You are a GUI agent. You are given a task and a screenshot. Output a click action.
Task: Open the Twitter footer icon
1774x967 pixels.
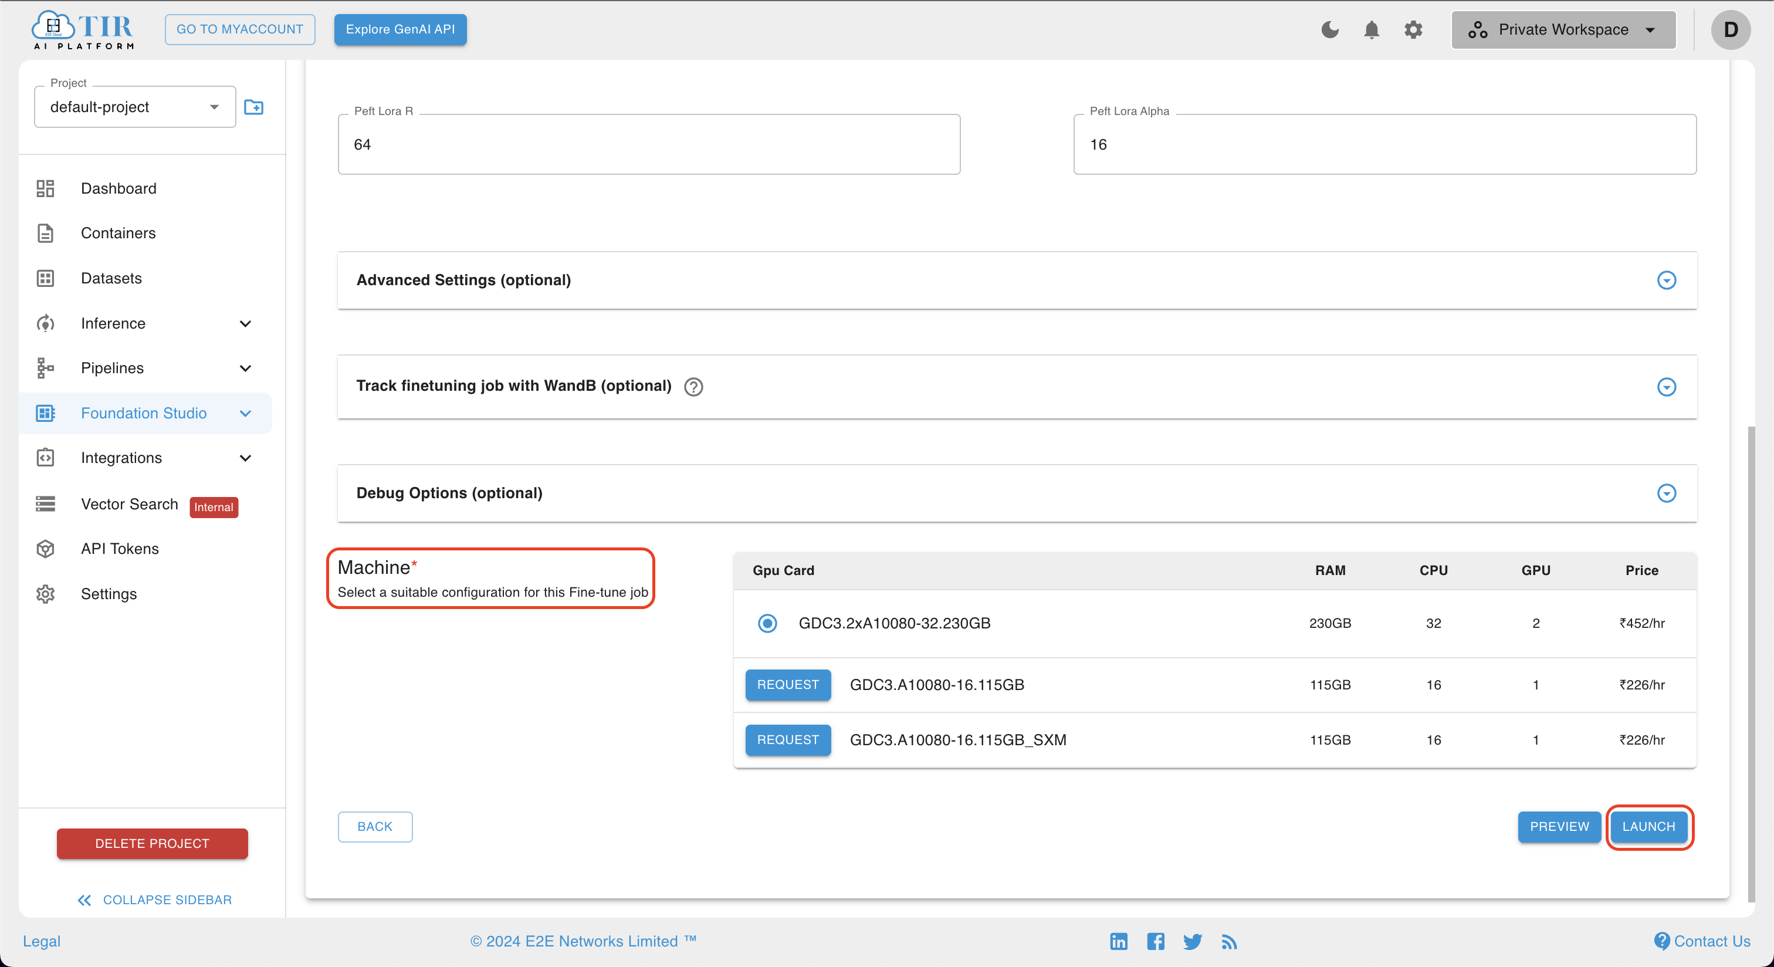[1192, 942]
